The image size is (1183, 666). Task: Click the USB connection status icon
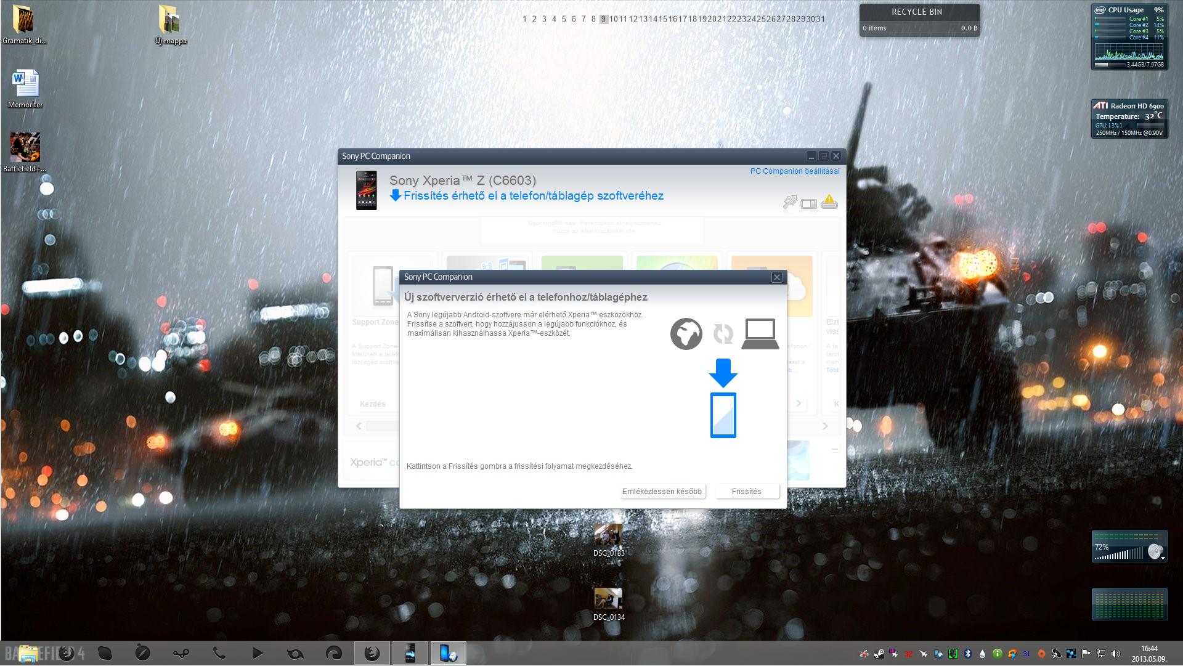790,202
